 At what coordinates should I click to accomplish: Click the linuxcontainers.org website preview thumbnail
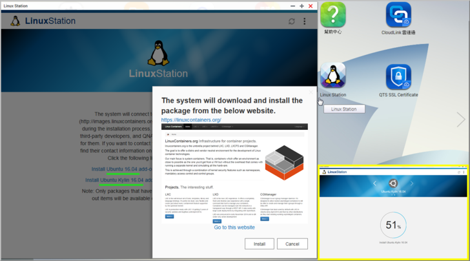pos(234,173)
